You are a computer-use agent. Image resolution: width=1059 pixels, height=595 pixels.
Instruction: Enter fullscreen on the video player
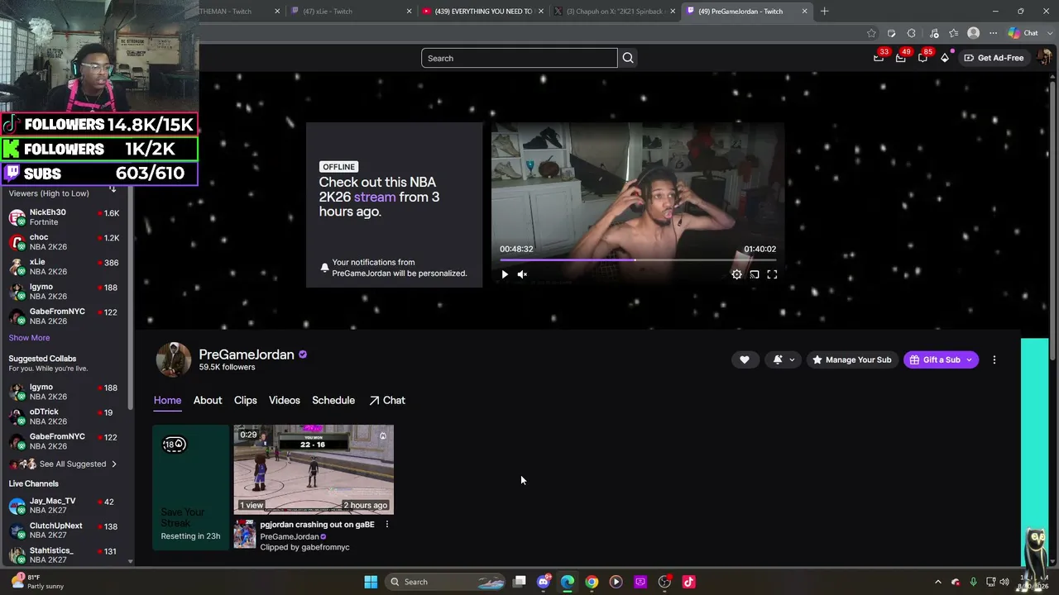pos(772,274)
